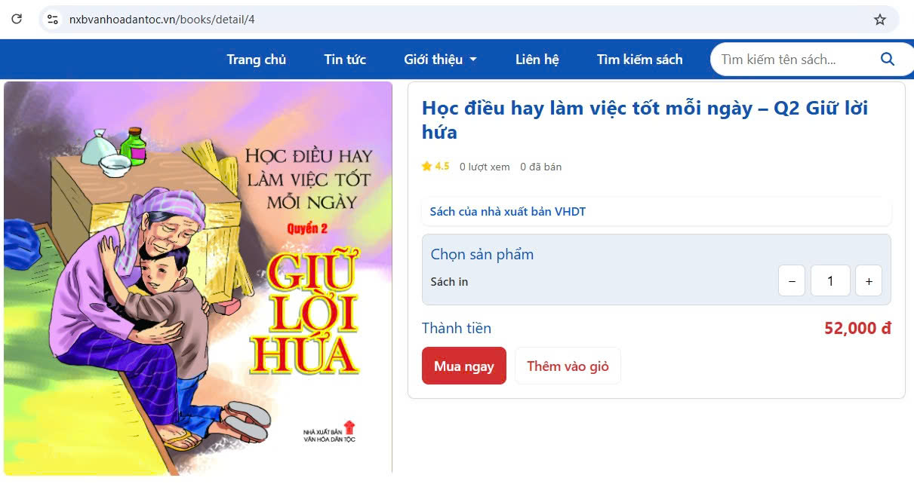Image resolution: width=914 pixels, height=484 pixels.
Task: Open the Tìm kiếm sách page
Action: [x=640, y=60]
